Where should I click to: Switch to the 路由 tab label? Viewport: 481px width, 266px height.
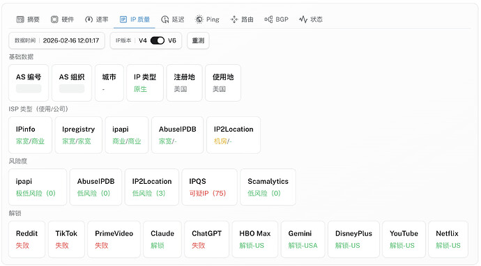click(247, 19)
